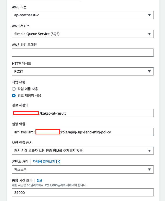The width and height of the screenshot is (165, 201).
Task: Open the 패스스루 content handling selector
Action: point(77,169)
